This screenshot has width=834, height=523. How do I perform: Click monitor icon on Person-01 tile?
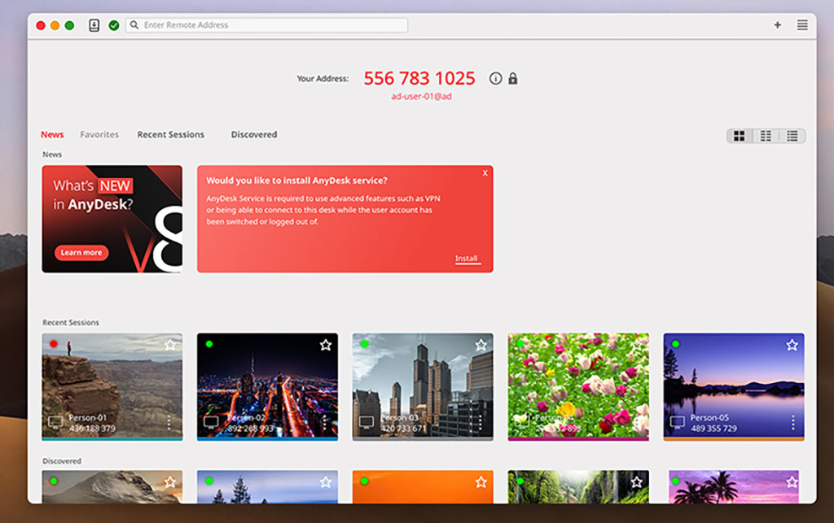coord(55,423)
